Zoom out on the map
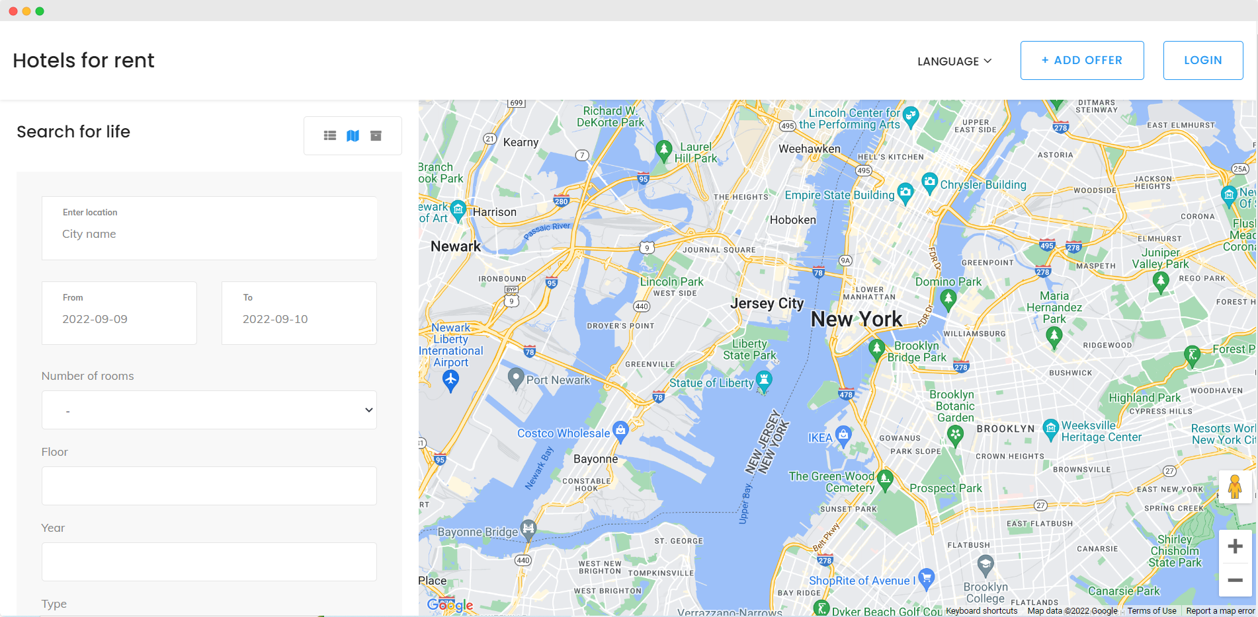This screenshot has height=617, width=1258. click(x=1235, y=580)
